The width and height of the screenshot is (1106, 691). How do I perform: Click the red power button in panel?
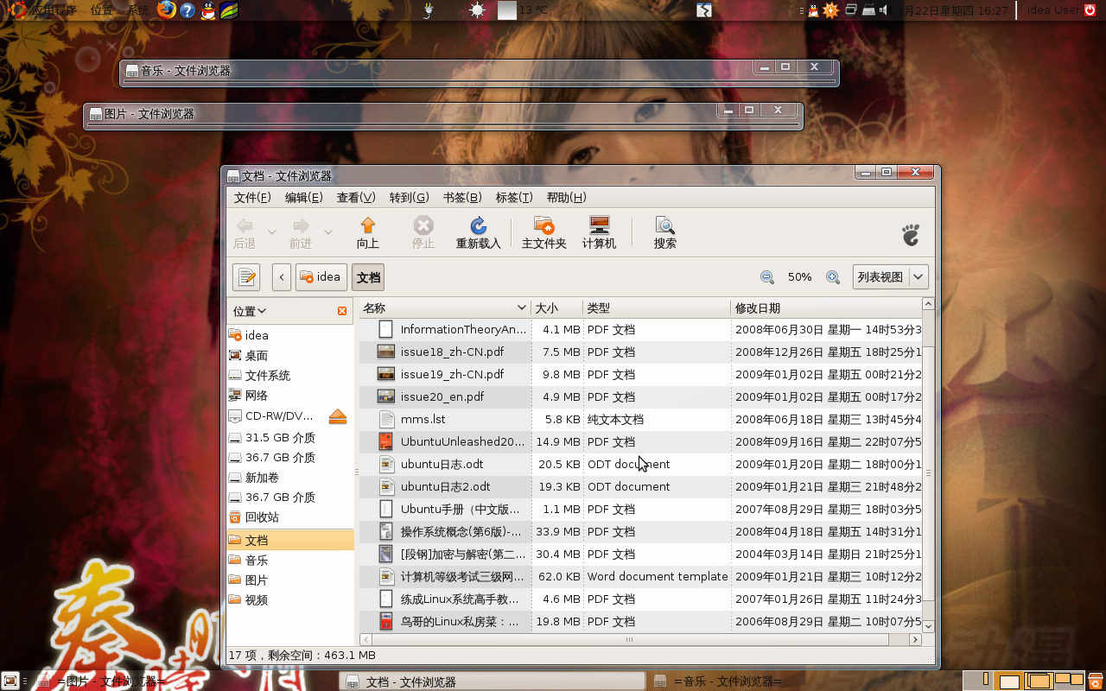tap(1090, 10)
